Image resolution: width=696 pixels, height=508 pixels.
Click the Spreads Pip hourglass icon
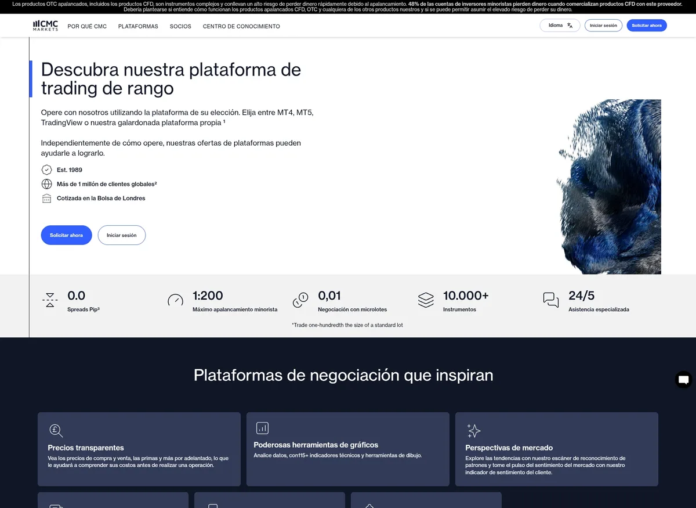50,300
